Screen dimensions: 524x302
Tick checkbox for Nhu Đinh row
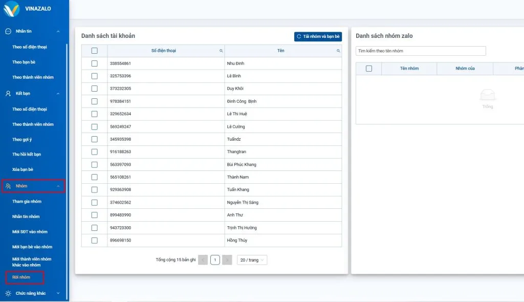click(94, 63)
